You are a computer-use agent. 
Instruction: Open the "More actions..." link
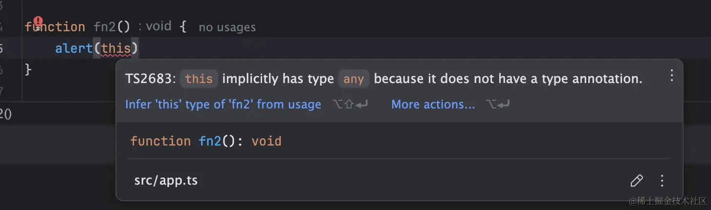click(x=433, y=105)
